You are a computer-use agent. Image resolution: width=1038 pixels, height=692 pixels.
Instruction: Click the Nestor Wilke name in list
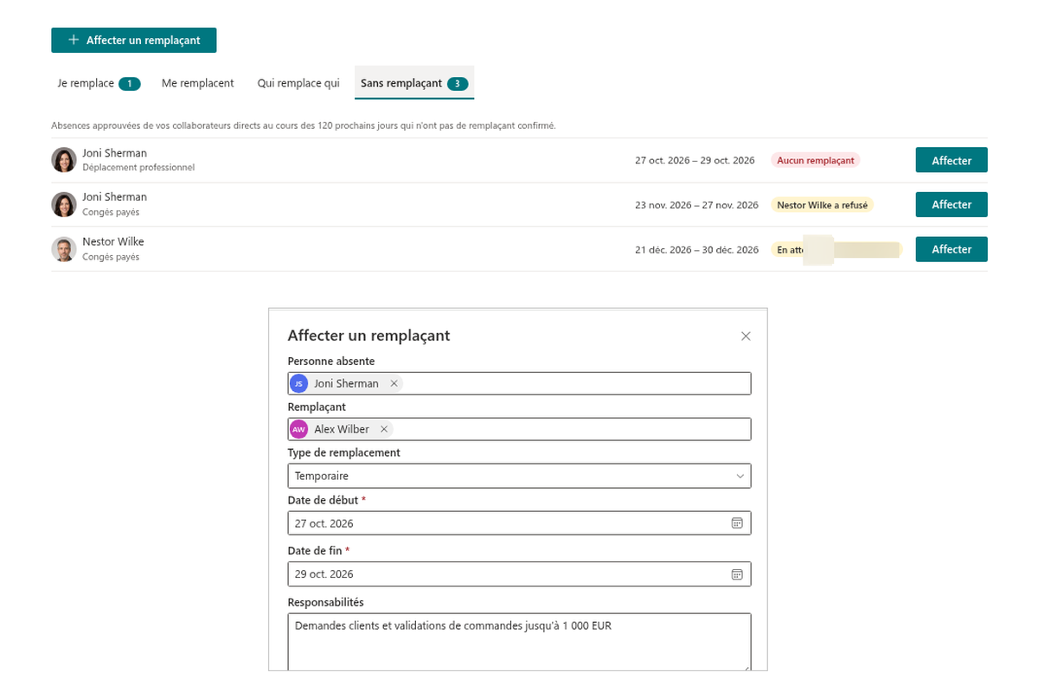[113, 241]
